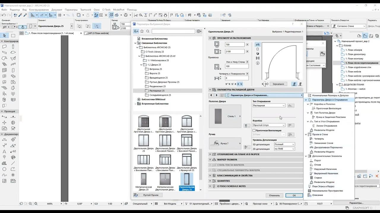The width and height of the screenshot is (380, 213).
Task: Click the Отменить button
Action: point(274,195)
